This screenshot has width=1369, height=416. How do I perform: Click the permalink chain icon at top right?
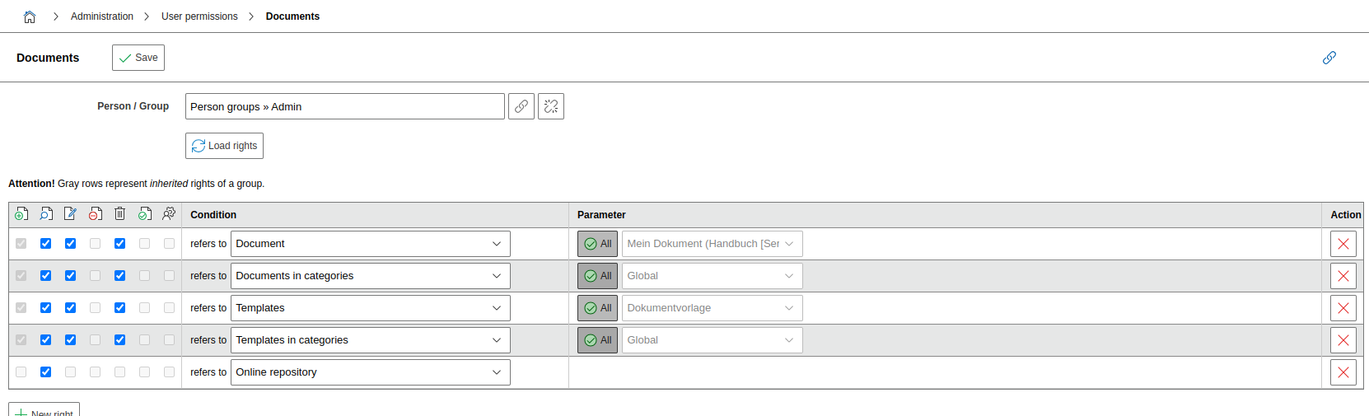click(1329, 58)
